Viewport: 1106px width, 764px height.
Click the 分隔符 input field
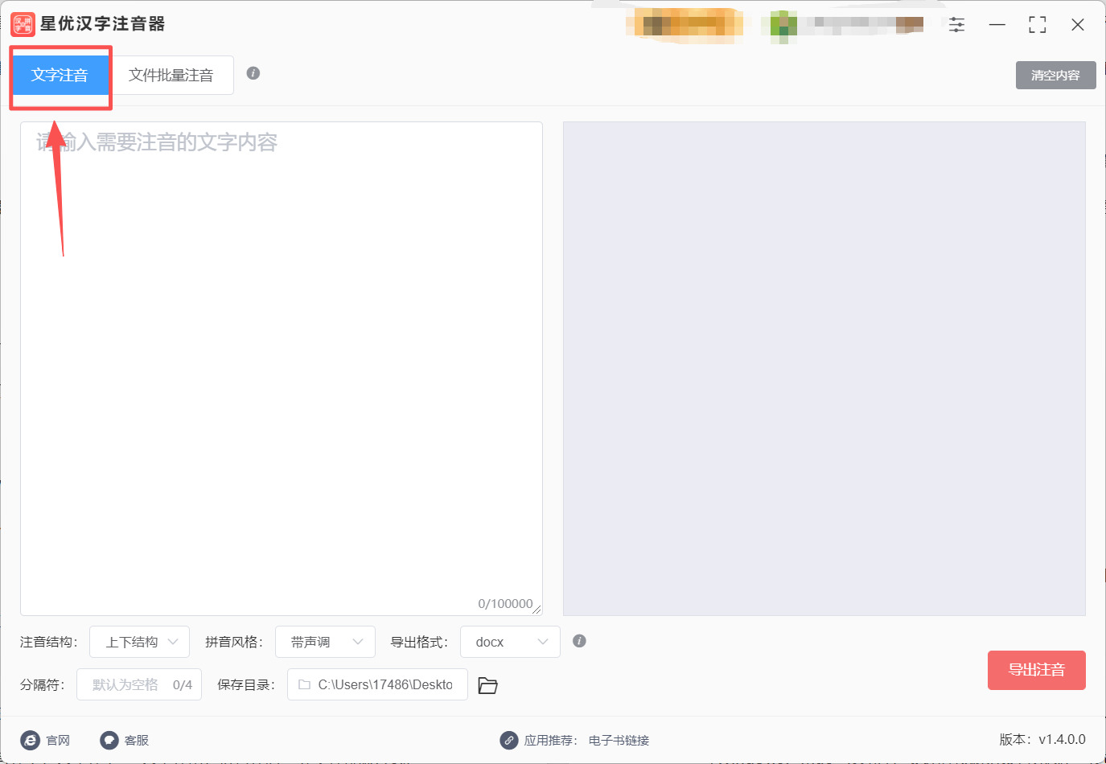point(138,684)
